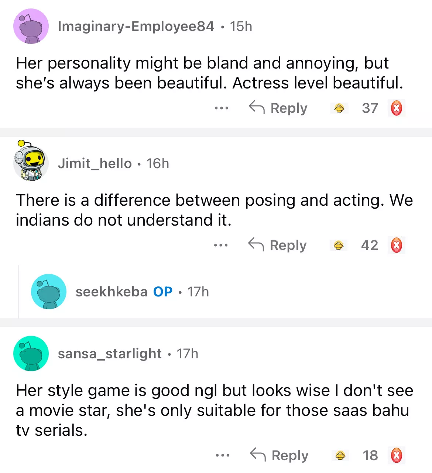The image size is (432, 473).
Task: Open sansa_starlight username link
Action: [x=110, y=354]
